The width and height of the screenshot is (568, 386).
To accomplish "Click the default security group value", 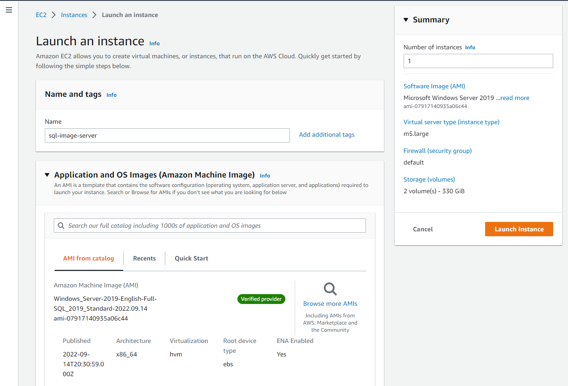I will click(x=414, y=162).
